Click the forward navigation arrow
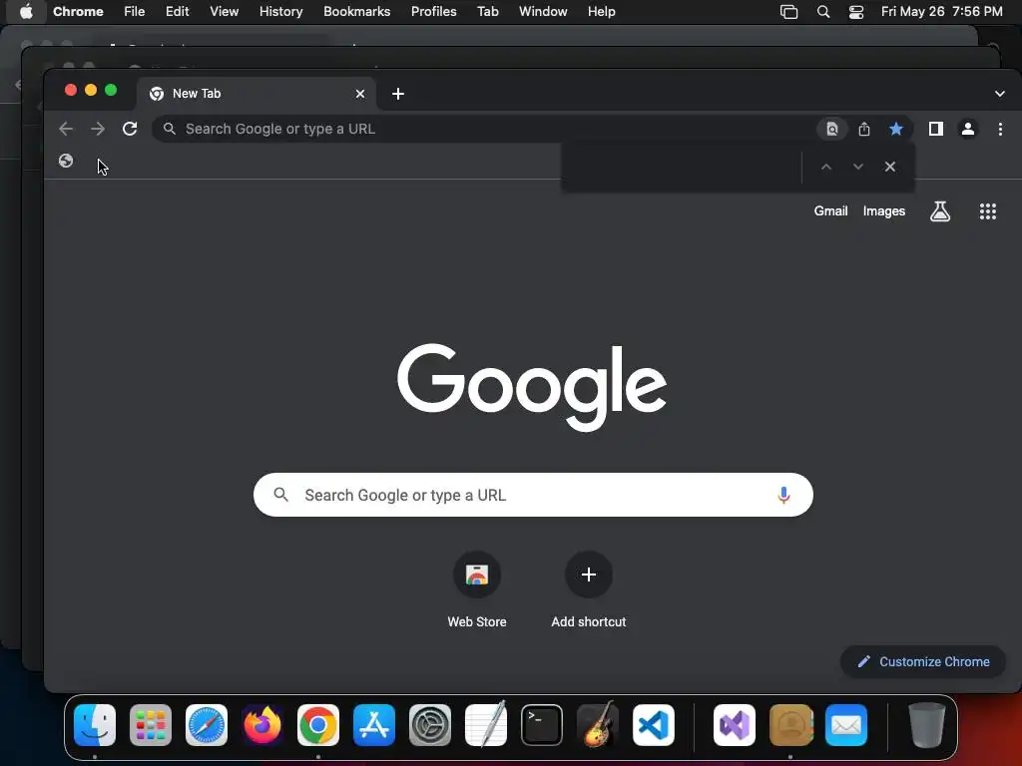The image size is (1022, 766). (x=98, y=129)
